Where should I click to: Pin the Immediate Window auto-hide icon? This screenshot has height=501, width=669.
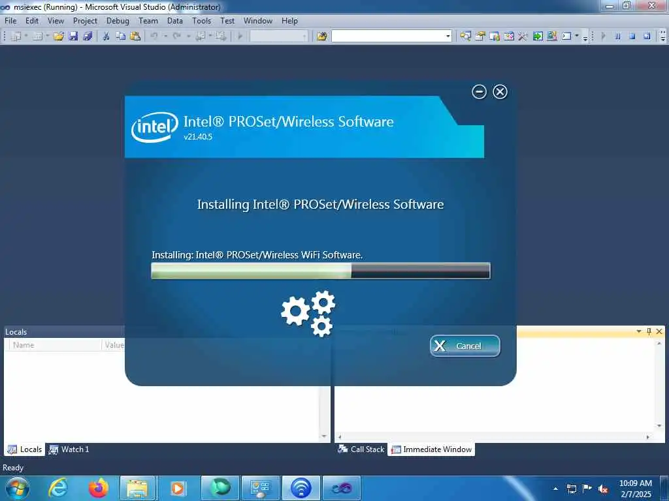point(649,331)
